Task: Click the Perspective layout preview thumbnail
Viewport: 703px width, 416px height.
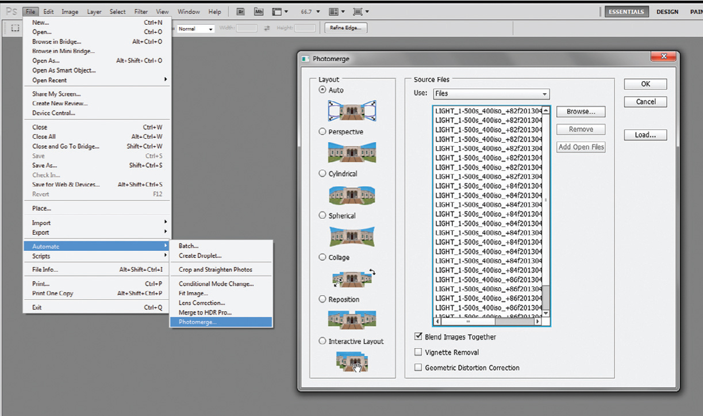Action: coord(352,152)
